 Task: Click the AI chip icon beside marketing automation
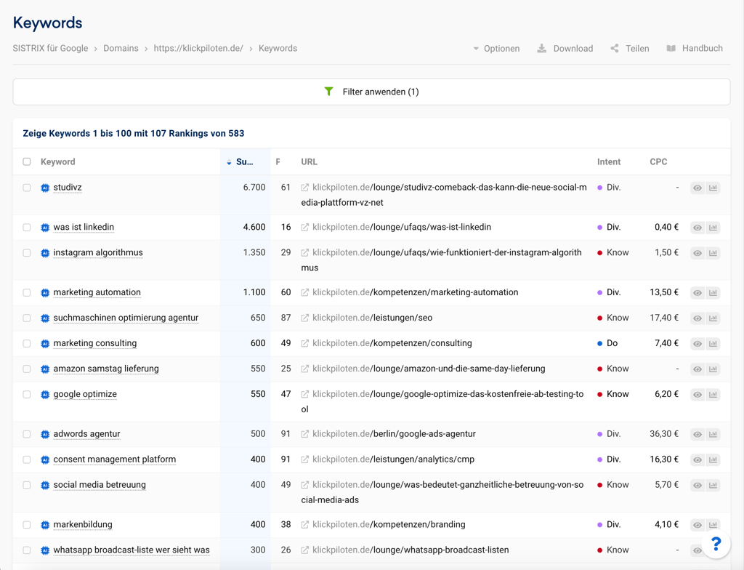(x=45, y=292)
